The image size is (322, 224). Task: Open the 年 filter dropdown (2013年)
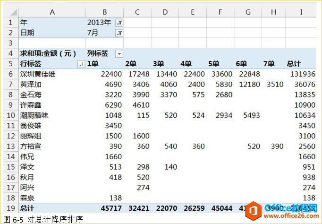119,23
